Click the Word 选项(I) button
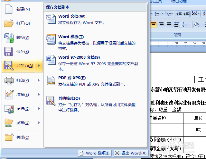This screenshot has height=159, width=206. [x=95, y=153]
